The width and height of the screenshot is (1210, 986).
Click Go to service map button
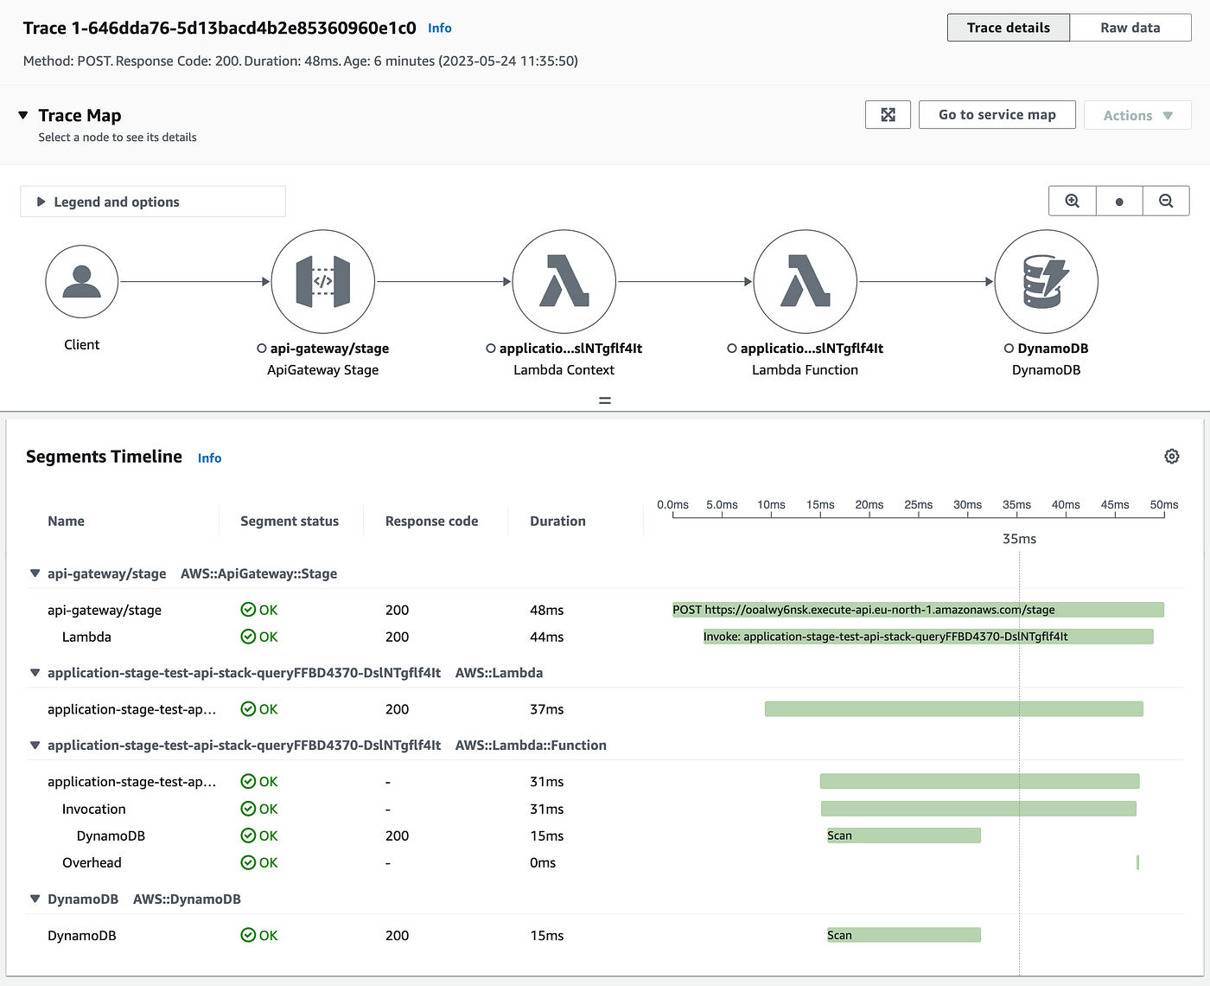997,115
